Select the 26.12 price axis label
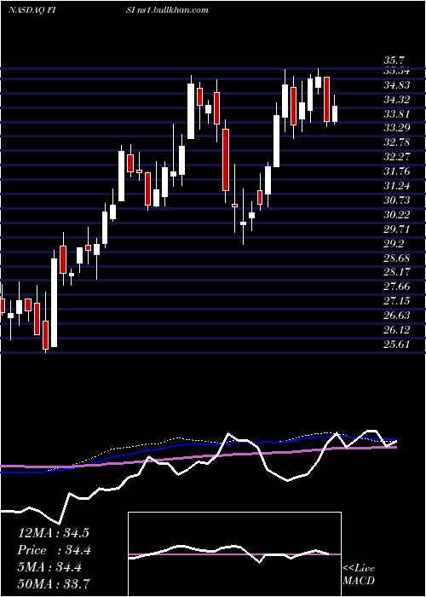The width and height of the screenshot is (426, 597). pos(397,330)
